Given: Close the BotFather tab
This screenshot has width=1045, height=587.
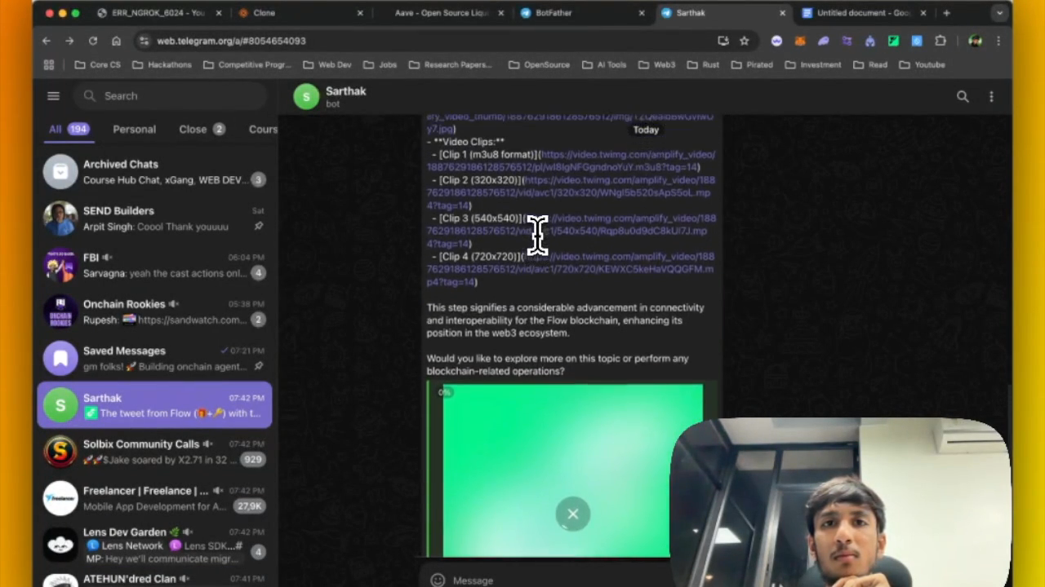Looking at the screenshot, I should [642, 13].
